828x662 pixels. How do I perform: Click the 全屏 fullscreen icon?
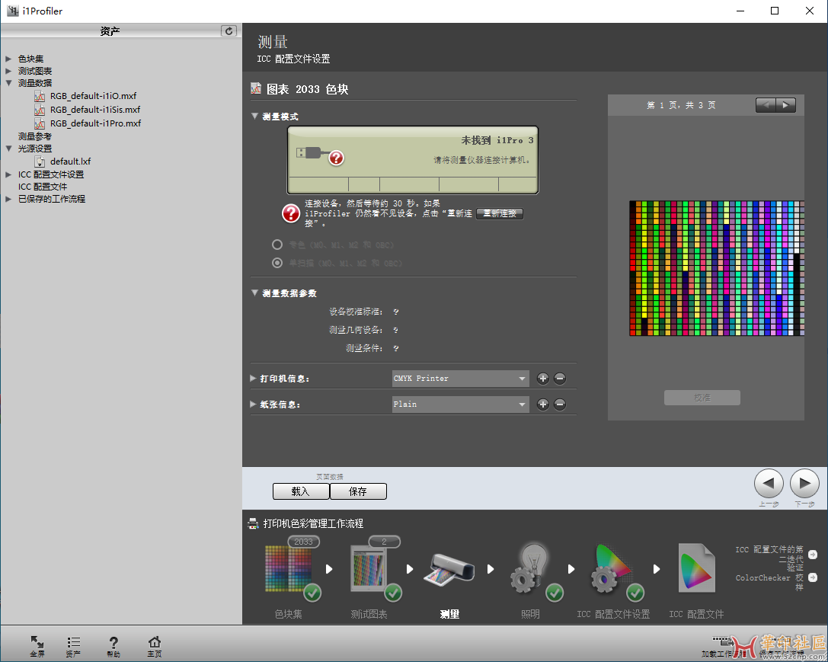point(37,645)
